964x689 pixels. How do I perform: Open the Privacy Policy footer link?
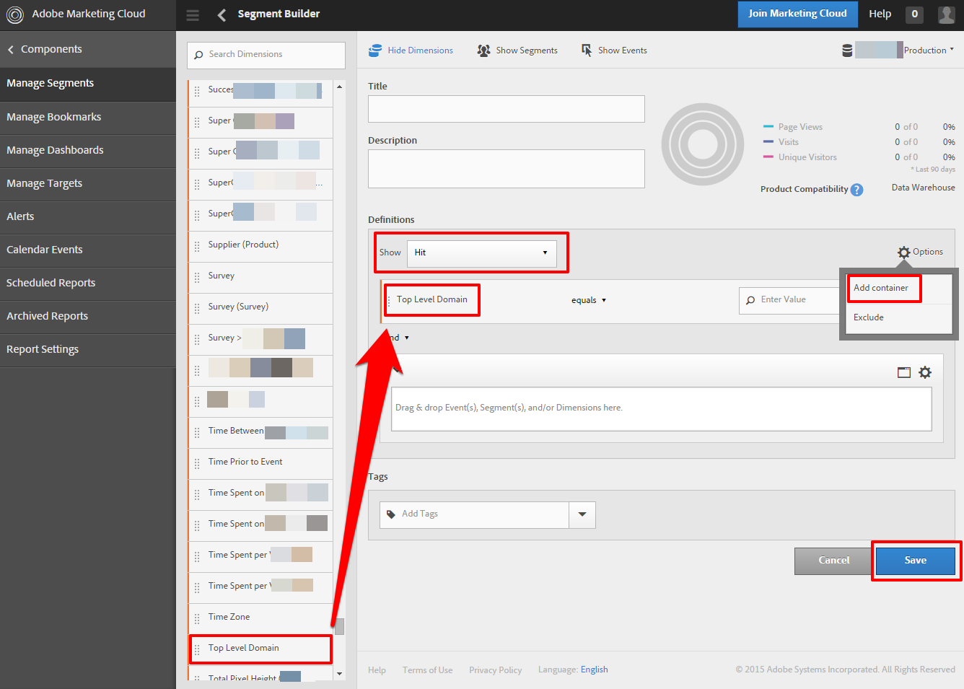(495, 670)
